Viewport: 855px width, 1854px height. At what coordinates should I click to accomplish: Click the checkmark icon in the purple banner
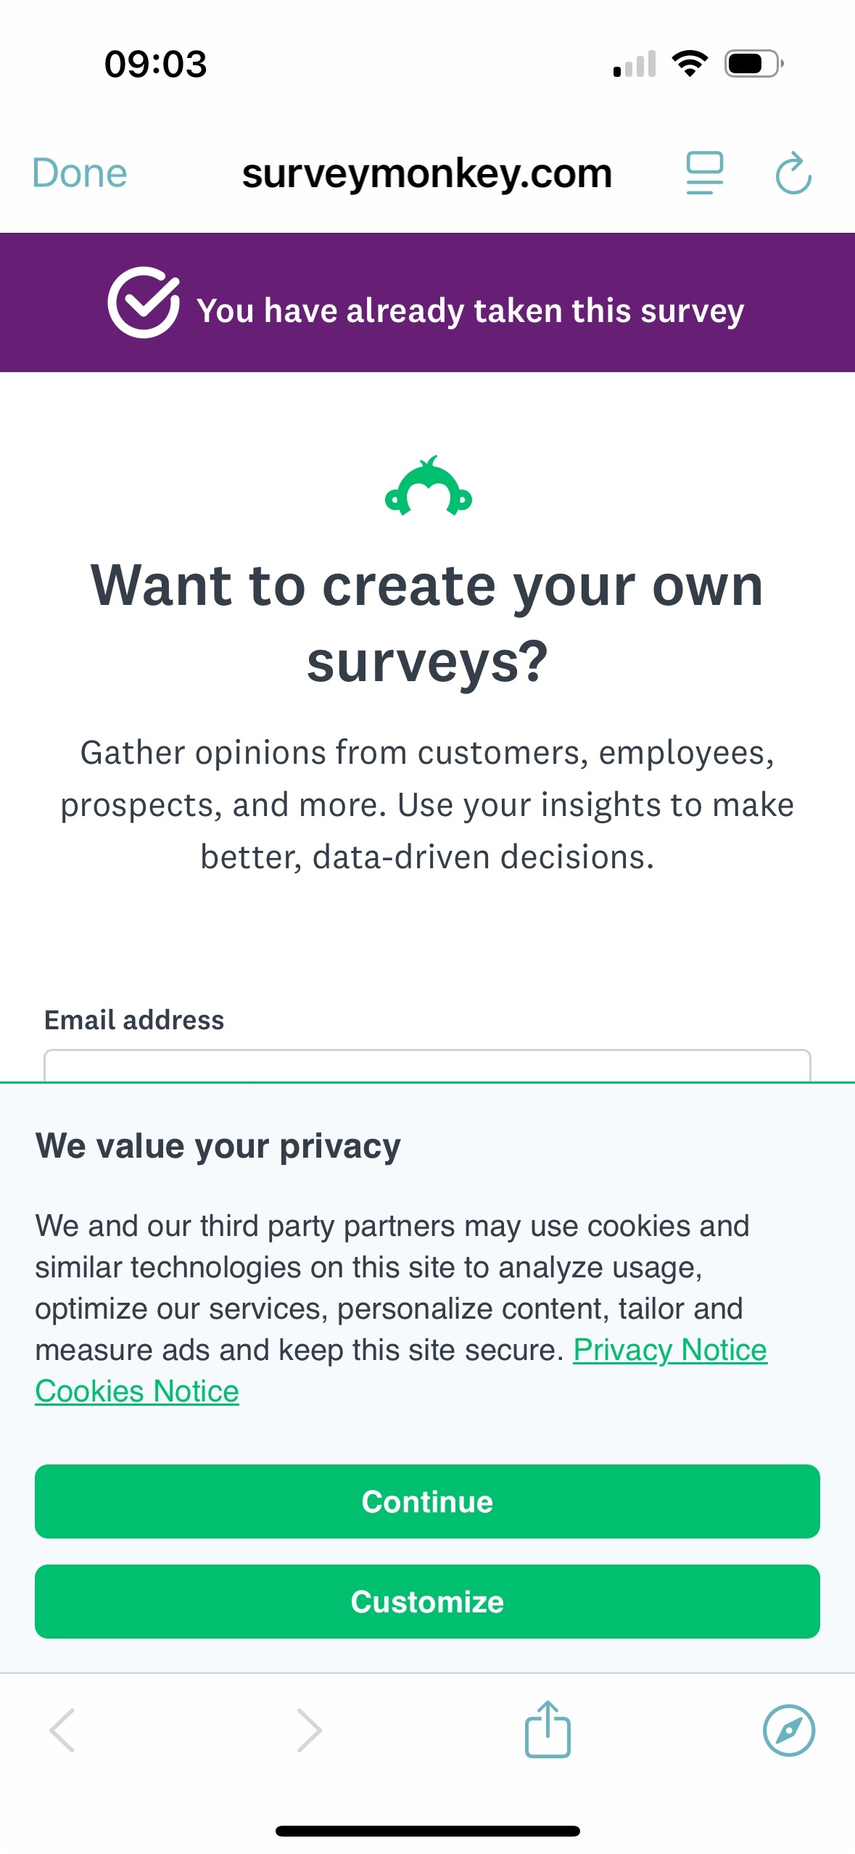point(144,302)
